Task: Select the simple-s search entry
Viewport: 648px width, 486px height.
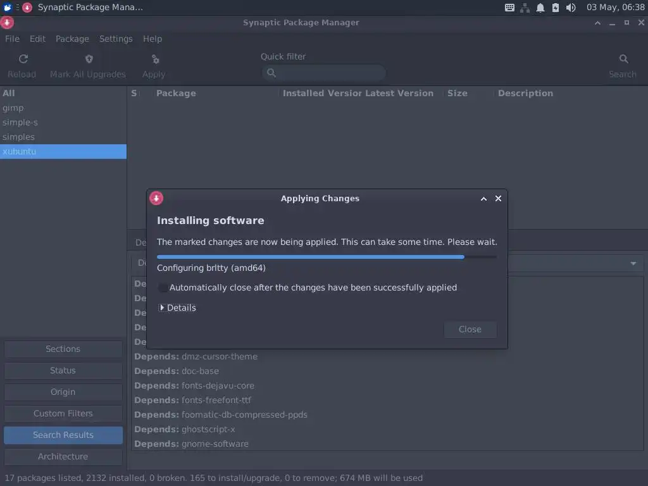Action: 63,122
